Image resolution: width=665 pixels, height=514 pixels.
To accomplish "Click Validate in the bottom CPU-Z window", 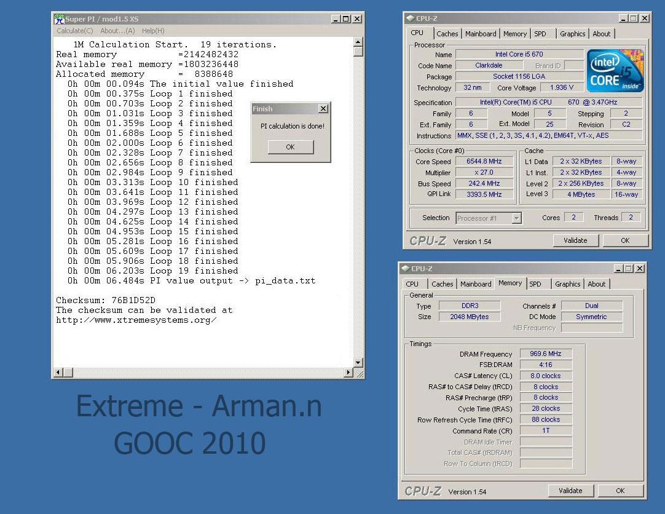I will pos(570,491).
